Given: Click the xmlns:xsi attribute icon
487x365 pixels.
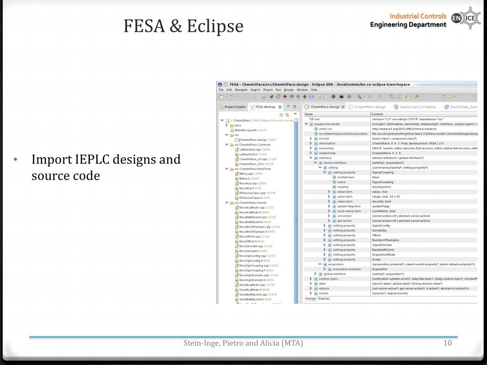Looking at the screenshot, I should 316,129.
